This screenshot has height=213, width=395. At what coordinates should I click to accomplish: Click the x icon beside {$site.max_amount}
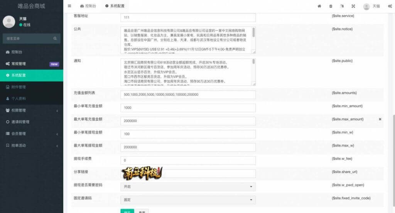tap(380, 119)
